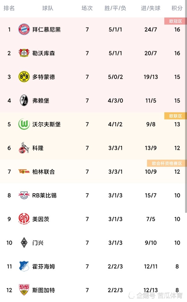Image resolution: width=187 pixels, height=302 pixels.
Task: Open the Bayern Munich club logo
Action: pyautogui.click(x=24, y=30)
